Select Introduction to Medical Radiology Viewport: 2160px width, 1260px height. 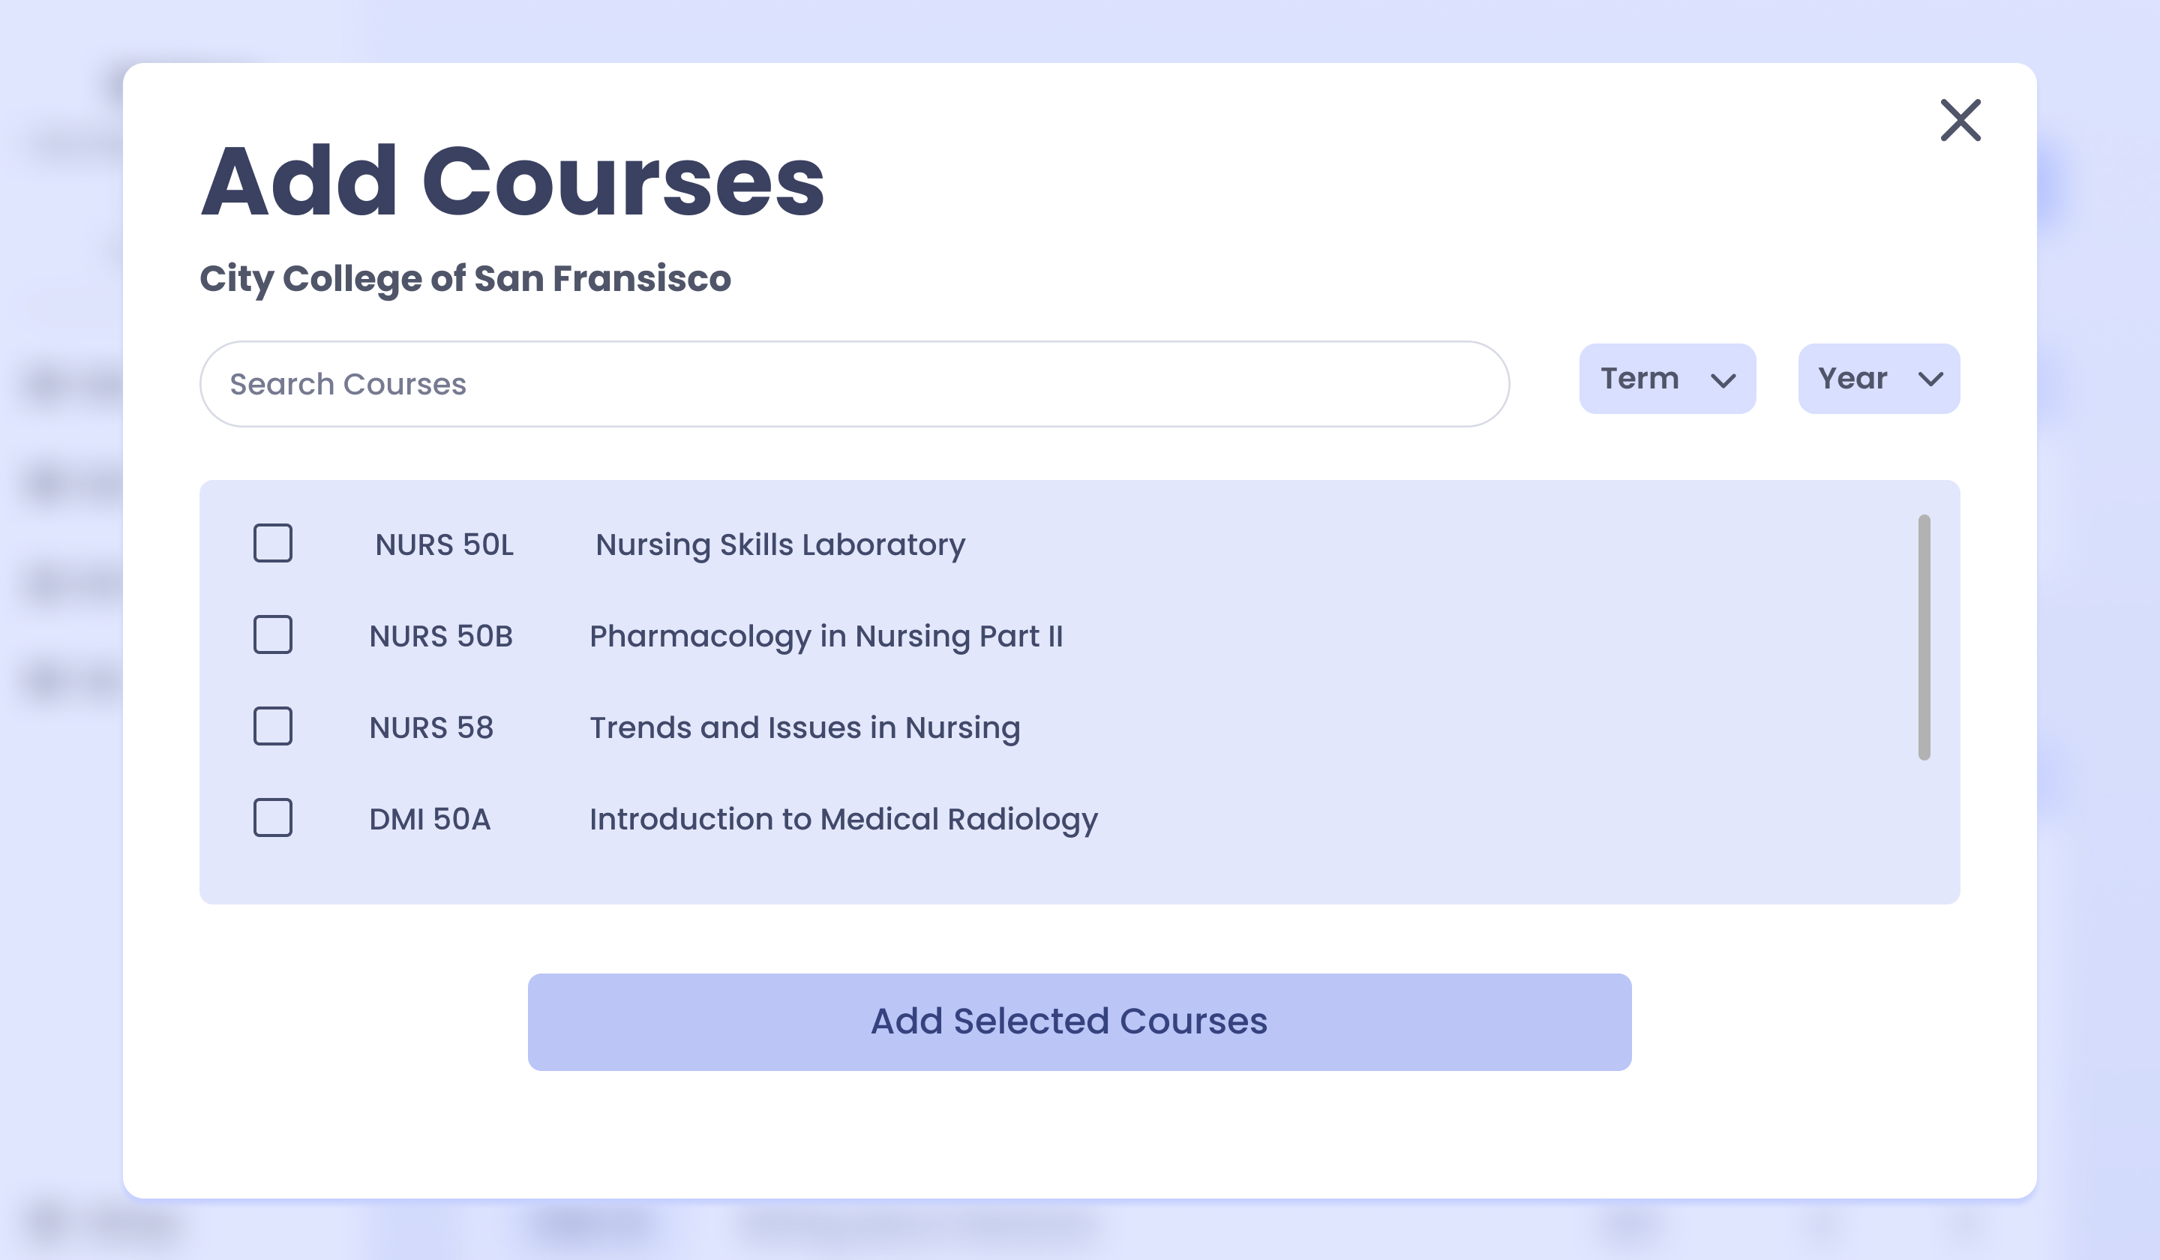844,820
